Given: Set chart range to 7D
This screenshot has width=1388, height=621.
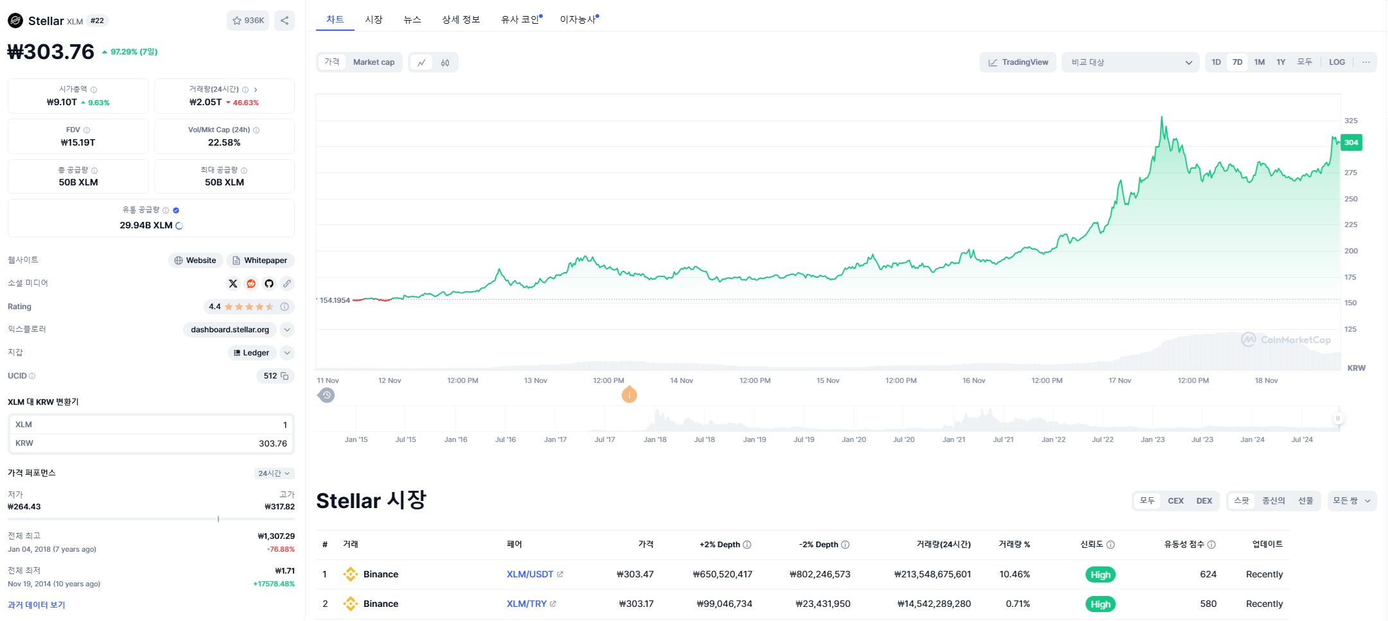Looking at the screenshot, I should [1237, 62].
